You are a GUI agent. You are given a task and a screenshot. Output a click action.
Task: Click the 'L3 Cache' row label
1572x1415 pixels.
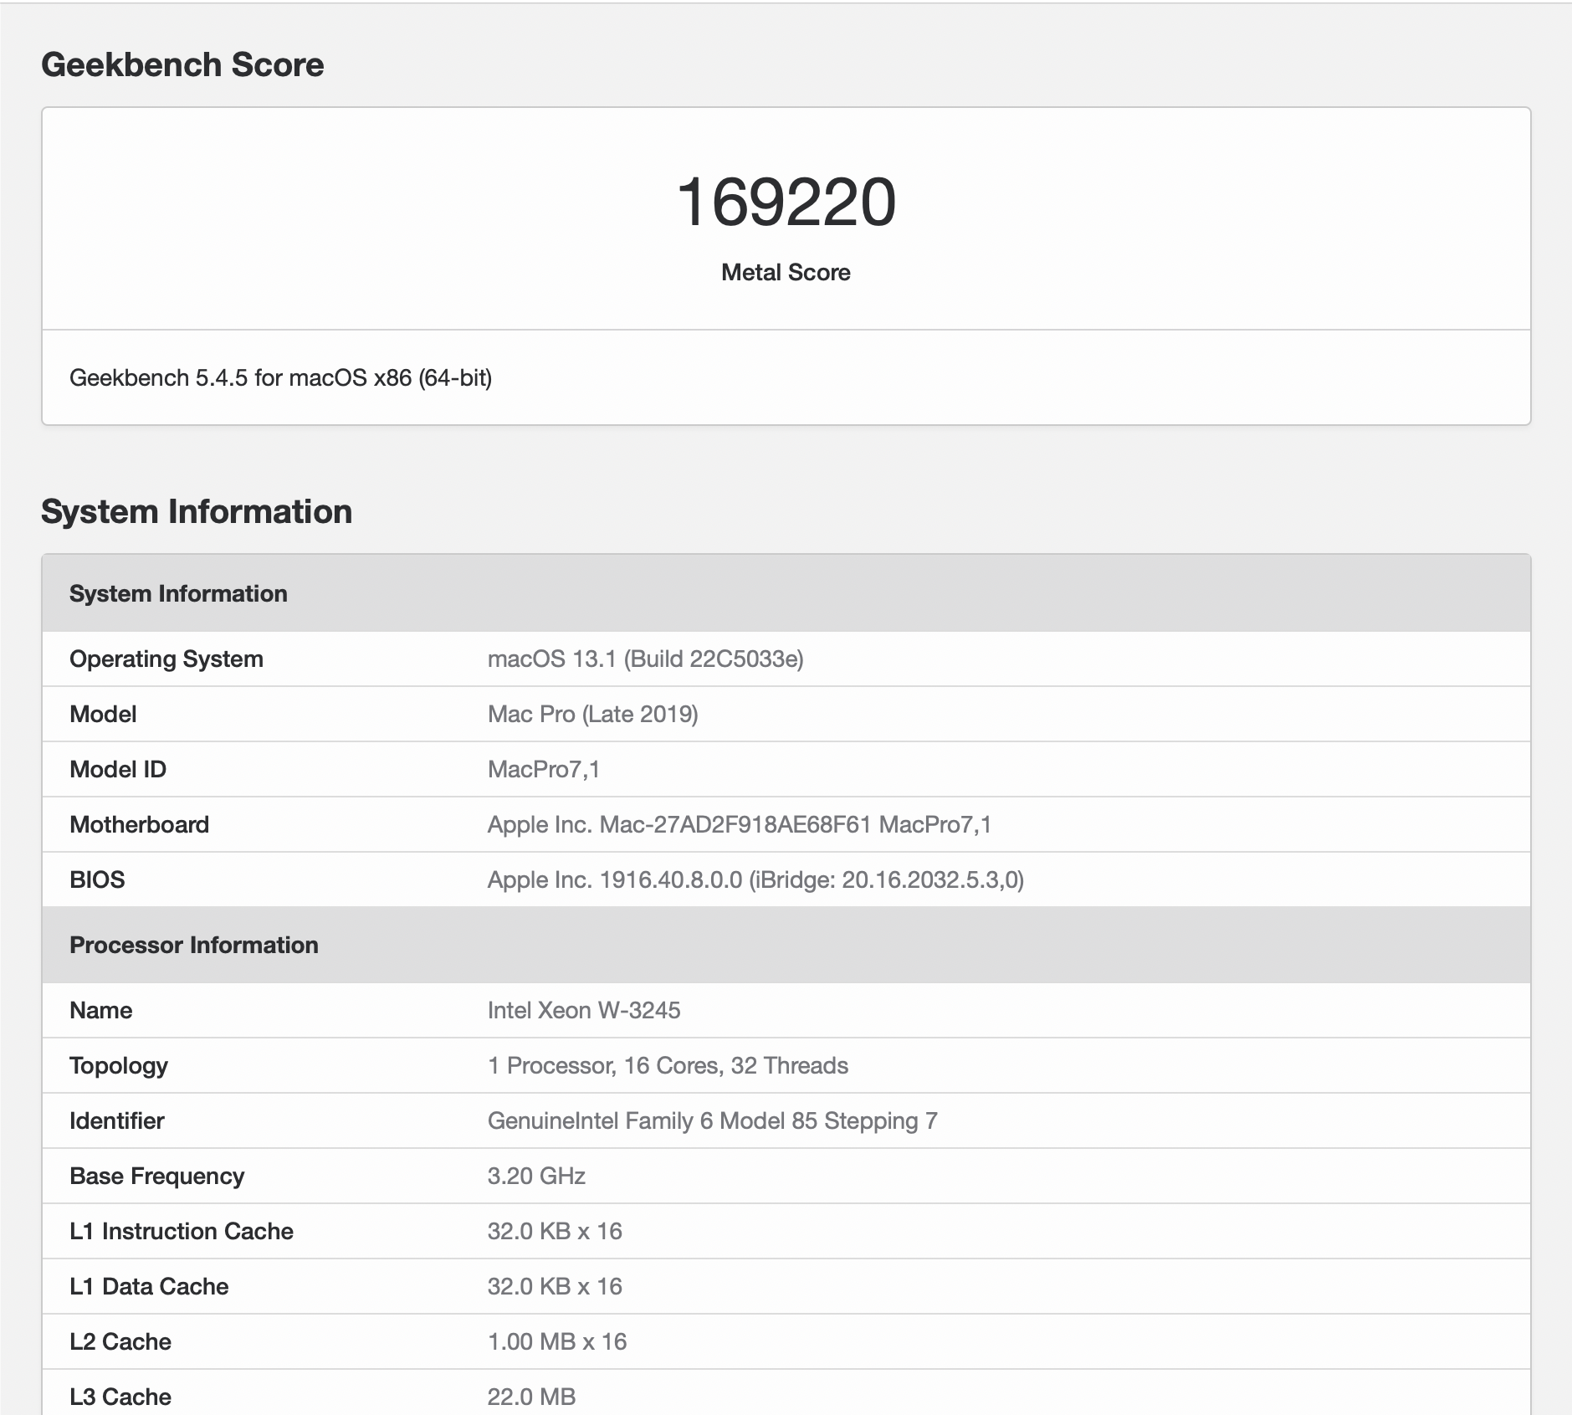120,1397
